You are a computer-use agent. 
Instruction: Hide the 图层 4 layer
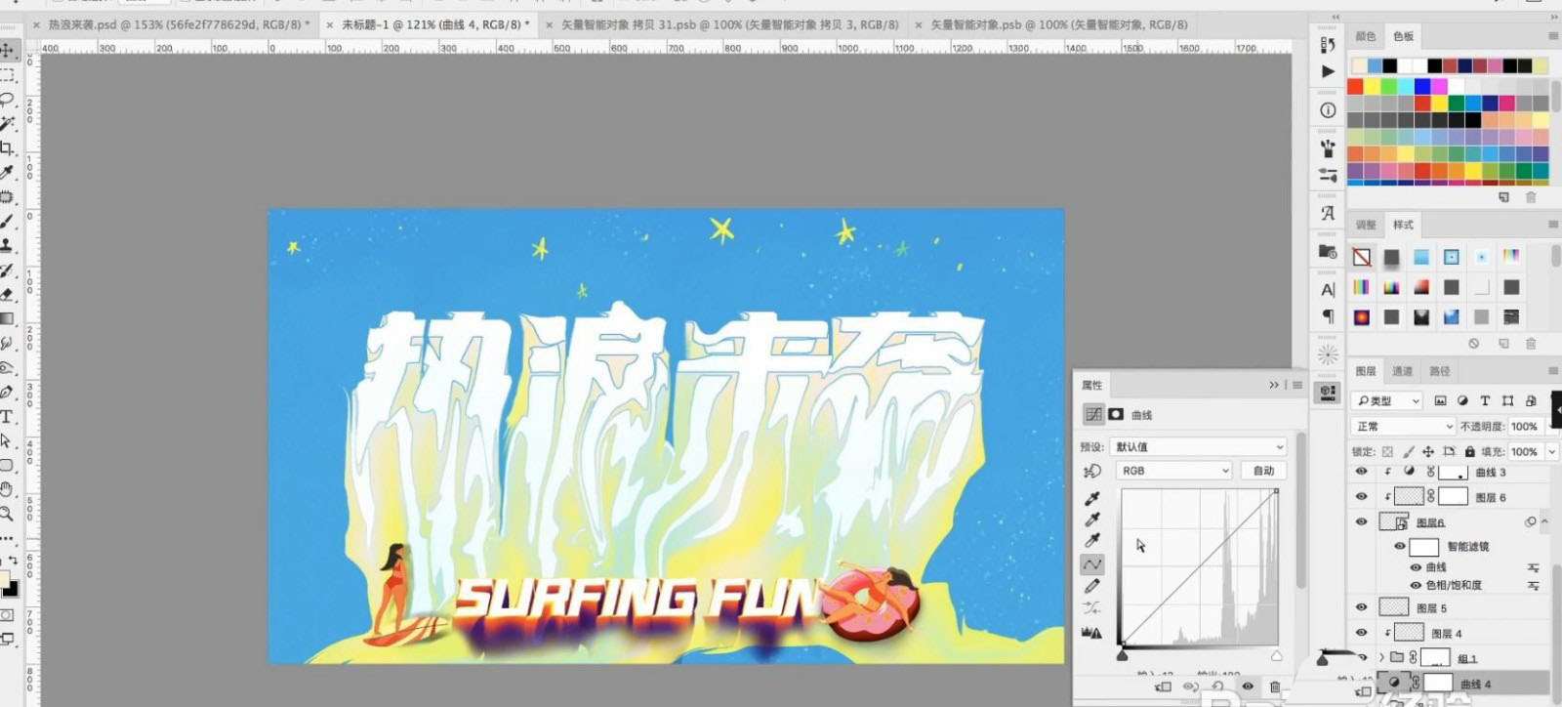click(1362, 633)
